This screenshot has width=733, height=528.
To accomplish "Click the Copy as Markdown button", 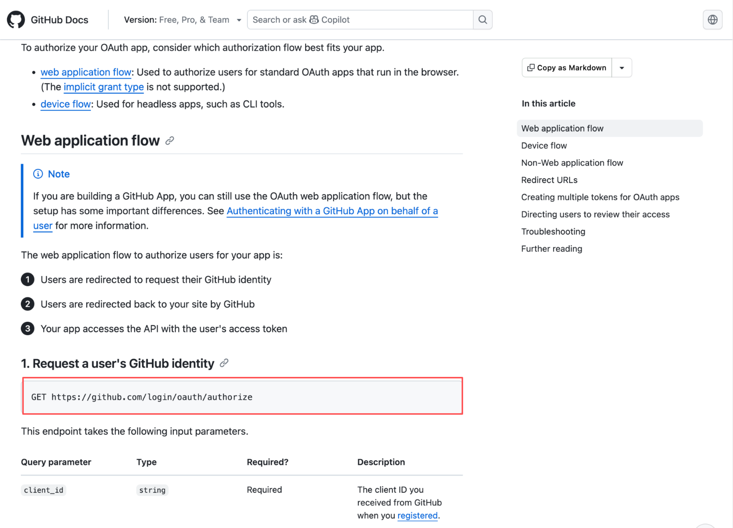I will pos(567,68).
